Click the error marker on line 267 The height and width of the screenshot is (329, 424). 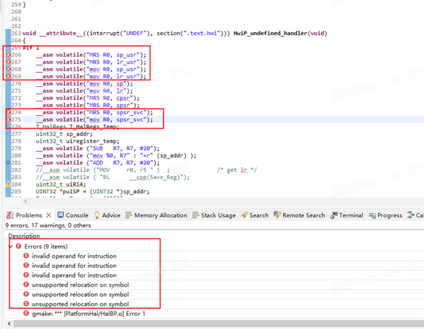point(8,62)
